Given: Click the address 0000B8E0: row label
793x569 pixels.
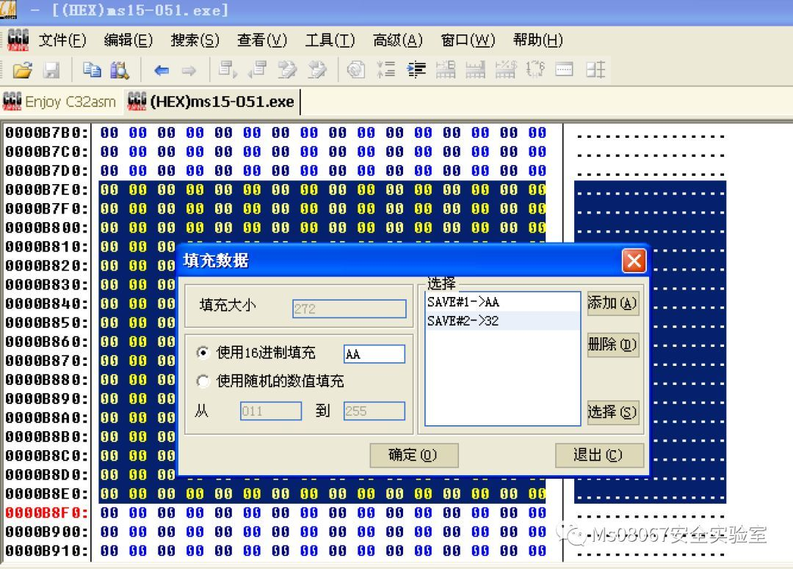Looking at the screenshot, I should (46, 493).
